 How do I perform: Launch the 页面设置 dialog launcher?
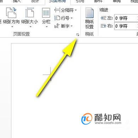click(77, 35)
